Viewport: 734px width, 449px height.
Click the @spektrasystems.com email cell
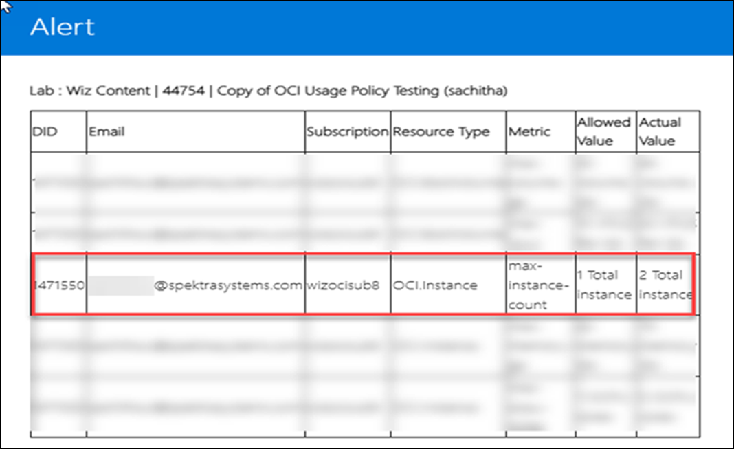click(x=196, y=285)
